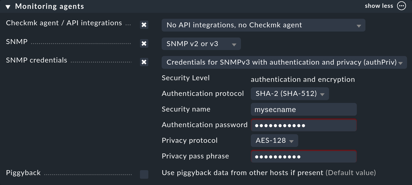Image resolution: width=412 pixels, height=185 pixels.
Task: Click the show less link
Action: [x=379, y=6]
